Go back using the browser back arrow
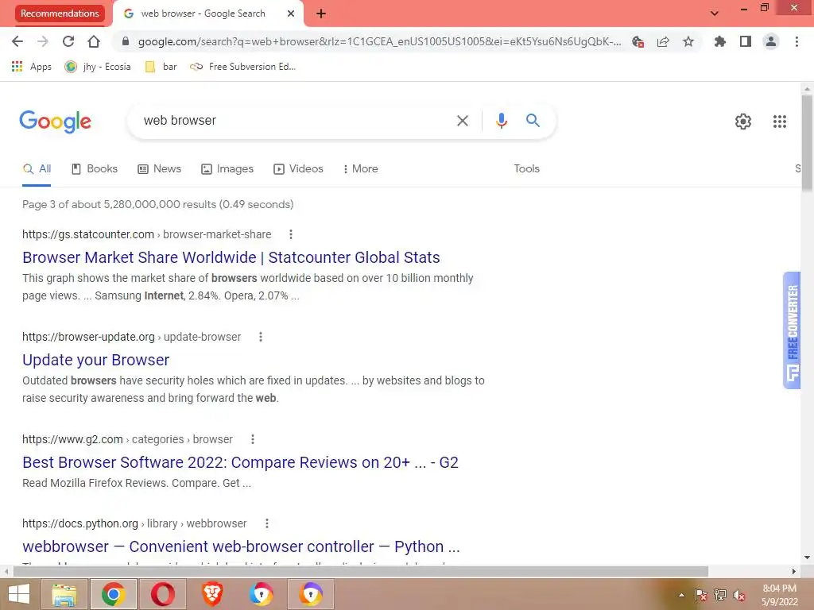 click(17, 41)
